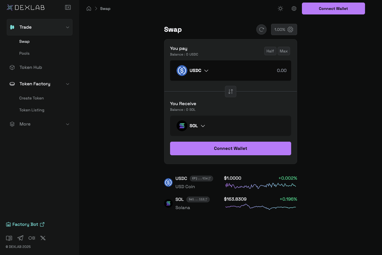Open USDC address EPj...t1v link
The height and width of the screenshot is (255, 382).
tap(201, 178)
